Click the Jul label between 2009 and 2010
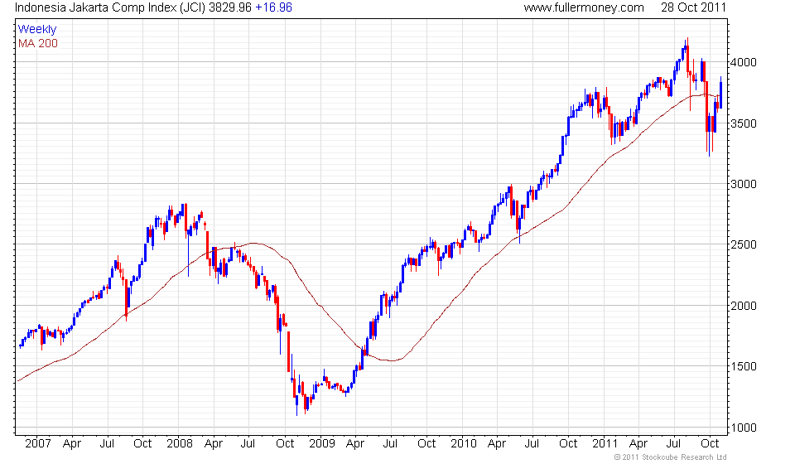 [x=390, y=444]
